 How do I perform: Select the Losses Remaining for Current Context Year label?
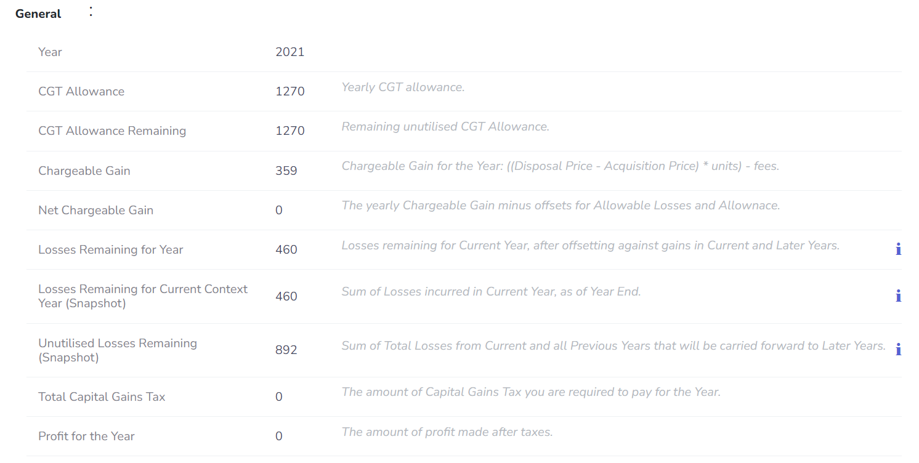[143, 296]
